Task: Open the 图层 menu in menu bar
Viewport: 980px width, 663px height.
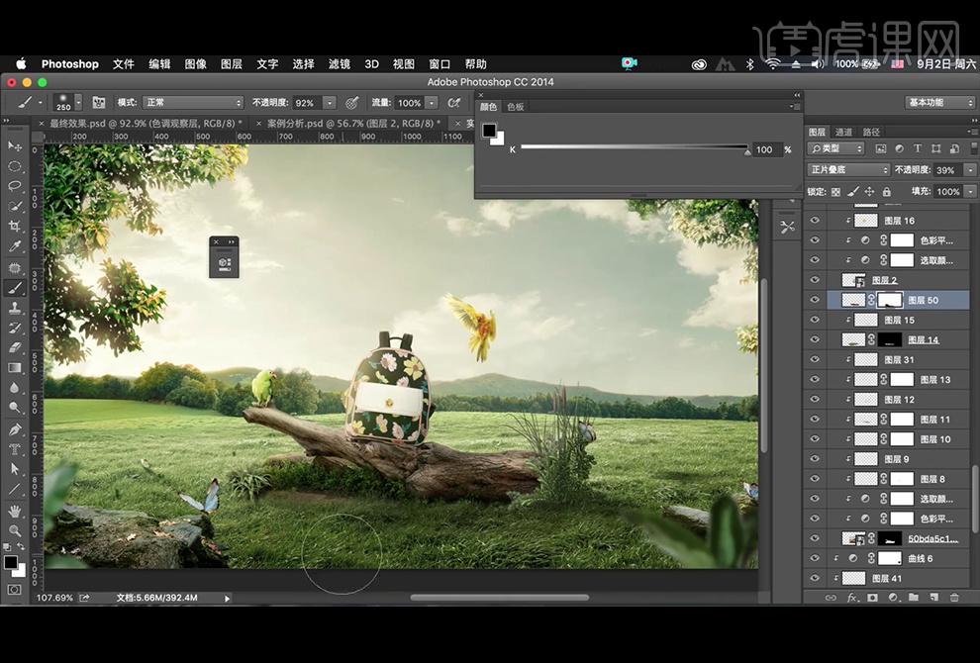Action: coord(232,64)
